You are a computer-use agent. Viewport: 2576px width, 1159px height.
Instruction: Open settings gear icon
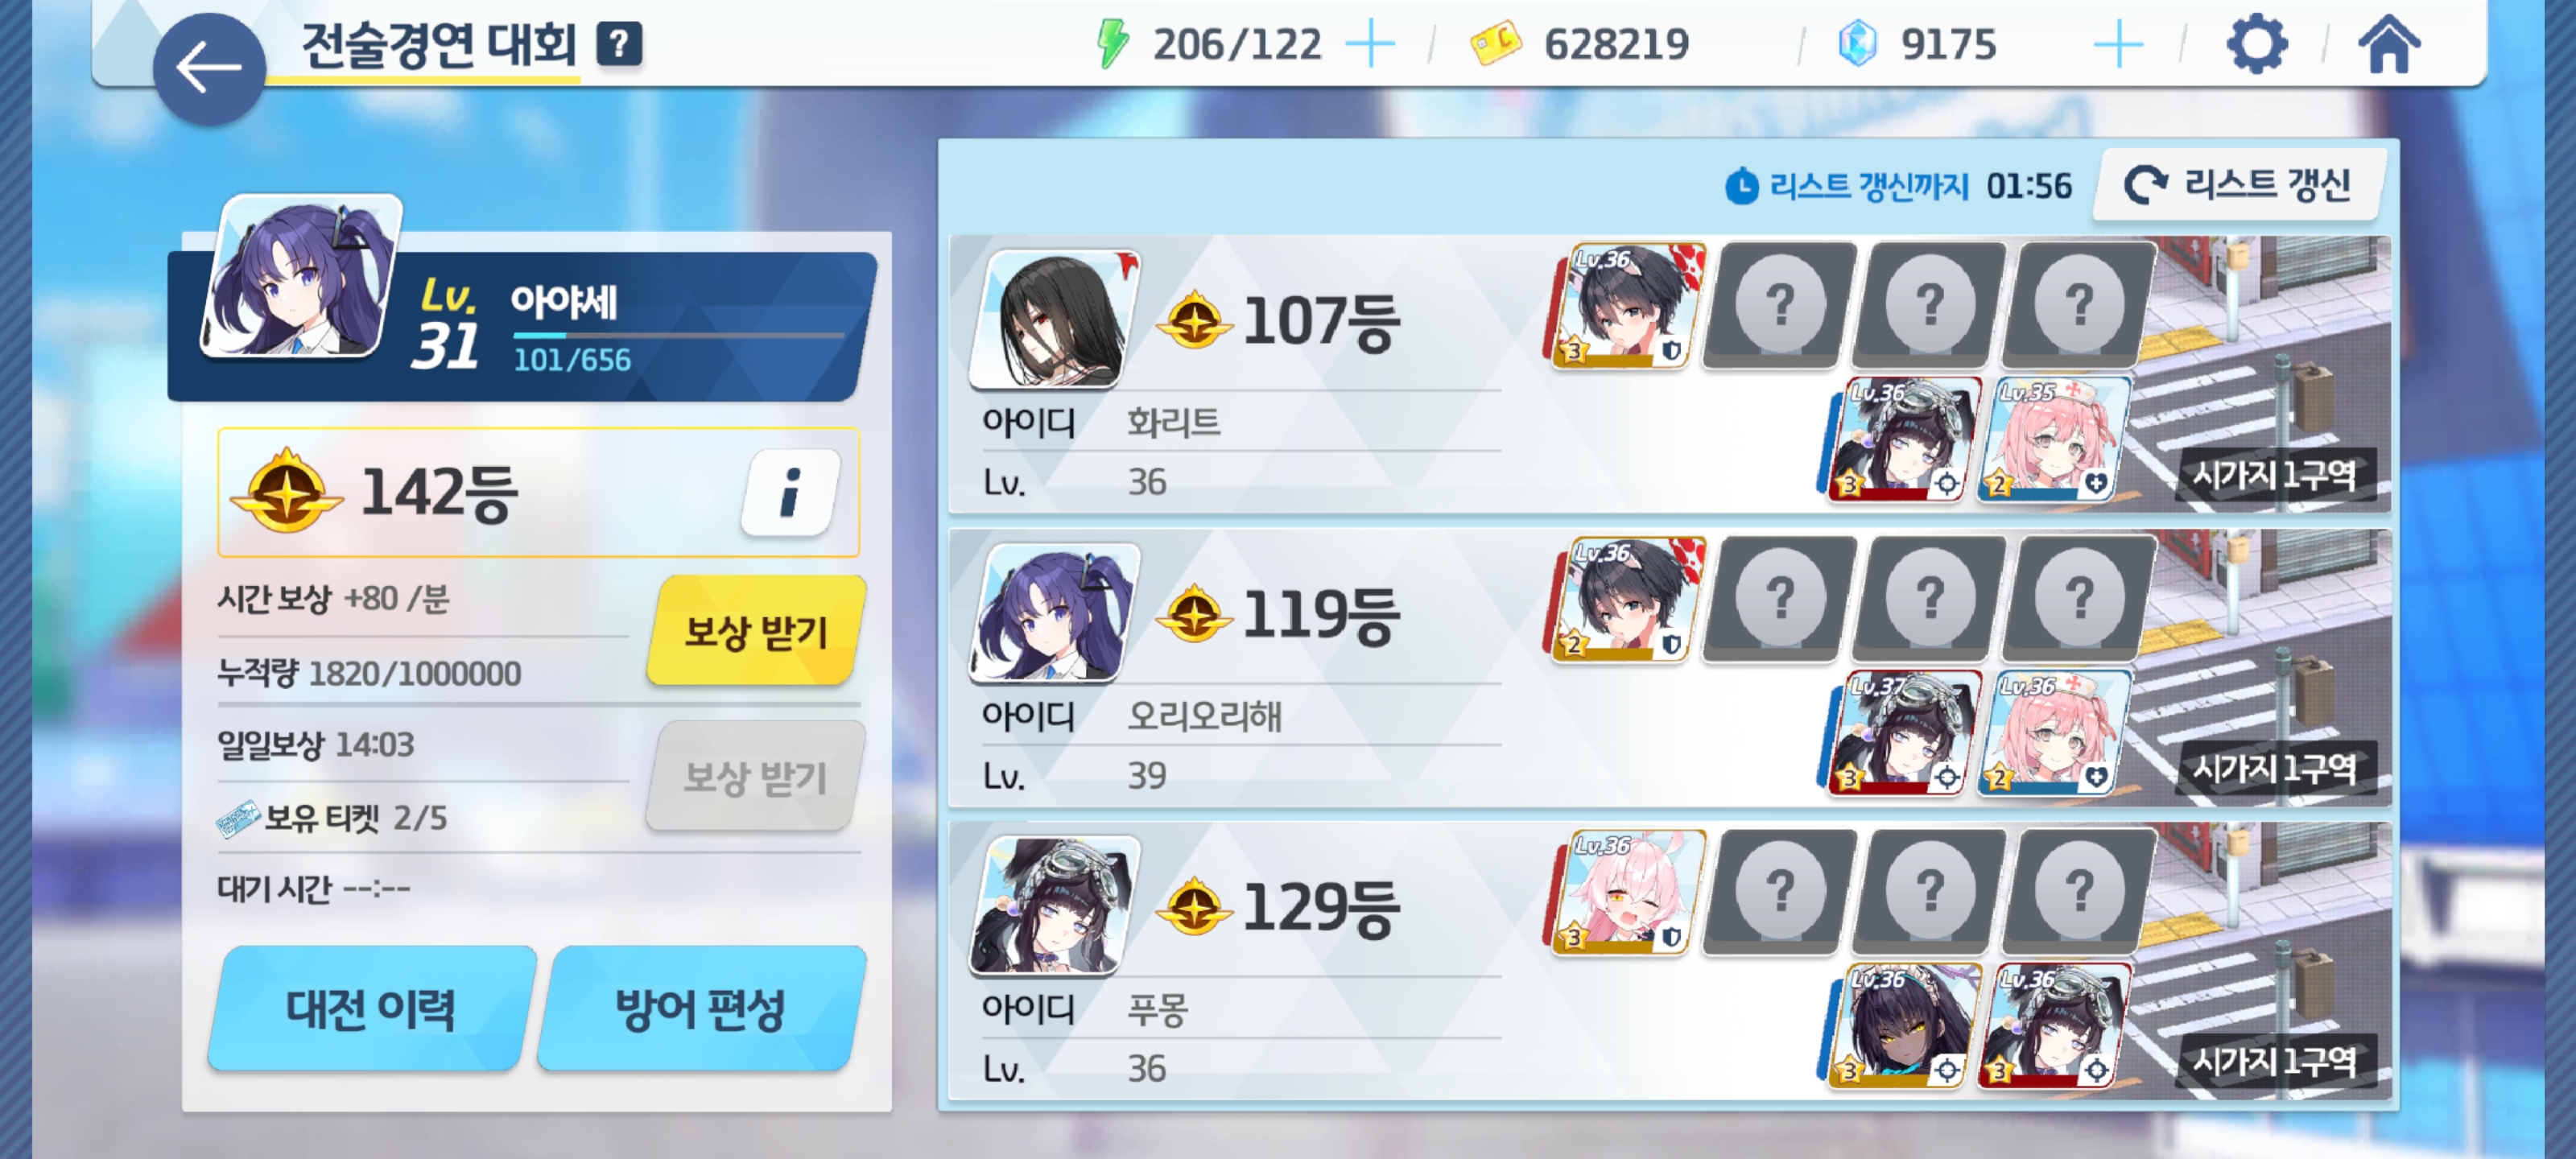tap(2257, 44)
